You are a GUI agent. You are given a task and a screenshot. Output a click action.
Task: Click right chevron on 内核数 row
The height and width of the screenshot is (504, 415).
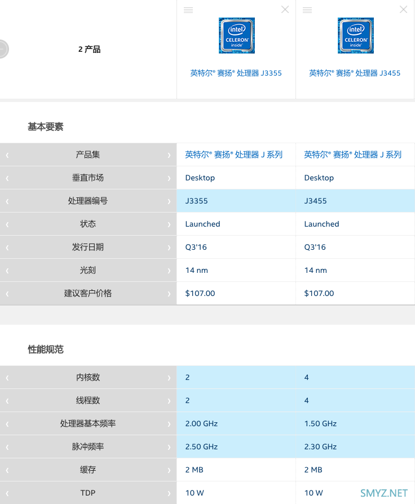pos(169,378)
